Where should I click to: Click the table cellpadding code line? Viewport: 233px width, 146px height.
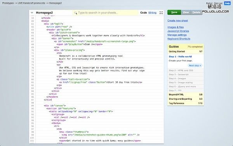81,111
